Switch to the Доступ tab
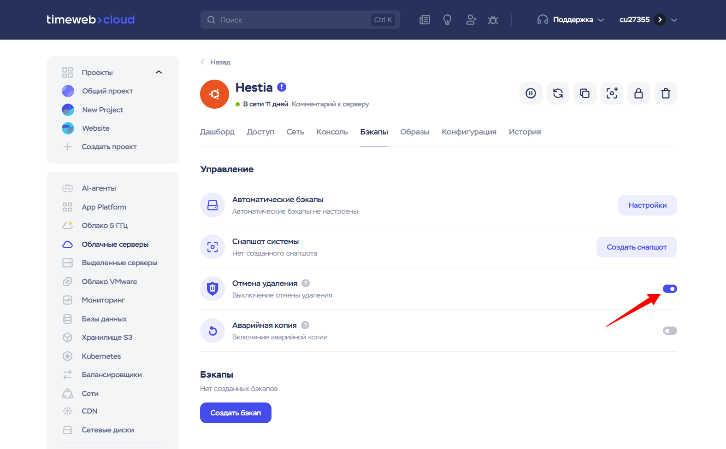Viewport: 726px width, 449px height. tap(260, 132)
